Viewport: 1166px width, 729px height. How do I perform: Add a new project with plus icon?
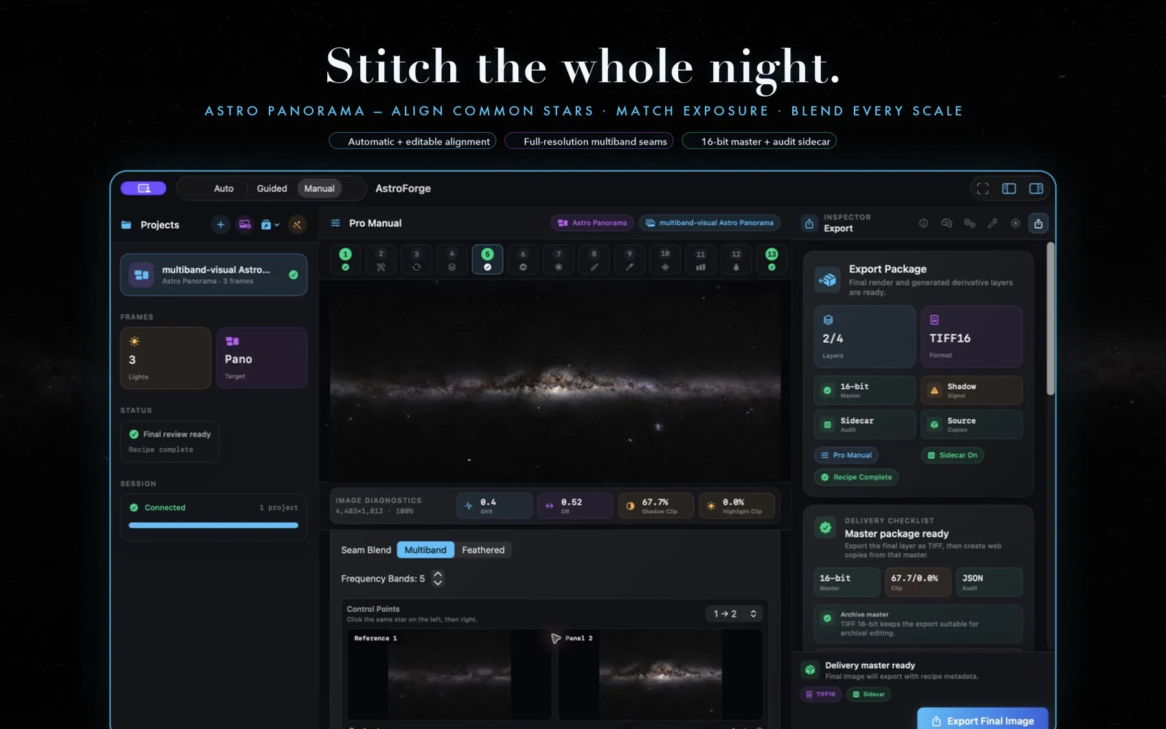pyautogui.click(x=220, y=224)
